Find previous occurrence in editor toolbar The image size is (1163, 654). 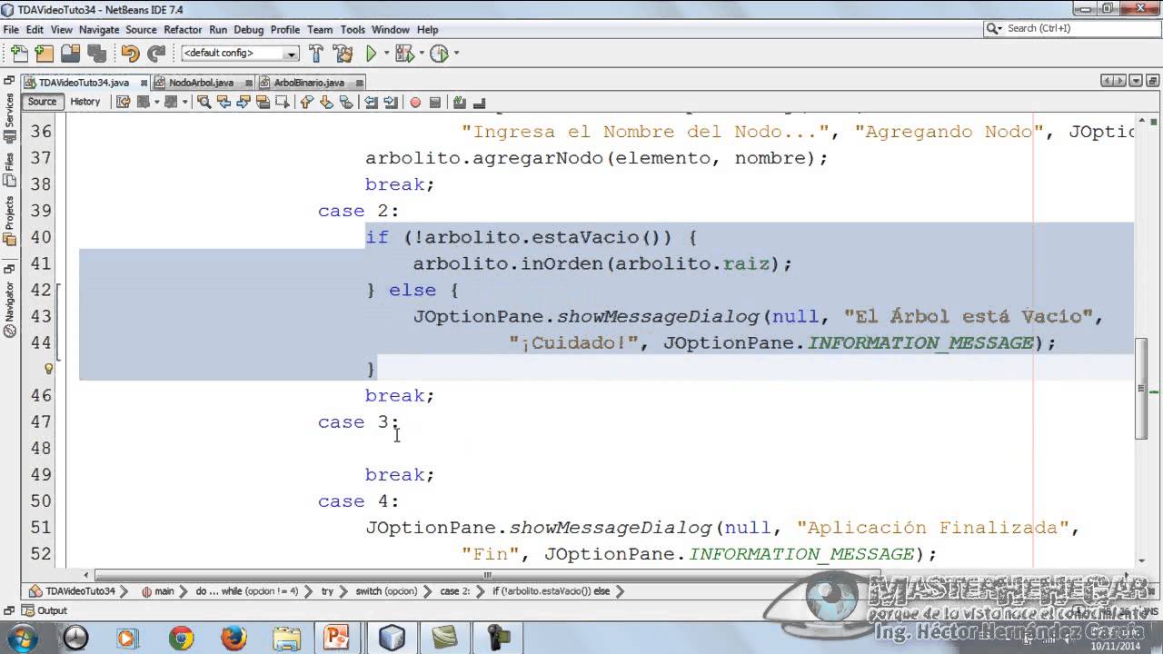coord(223,102)
